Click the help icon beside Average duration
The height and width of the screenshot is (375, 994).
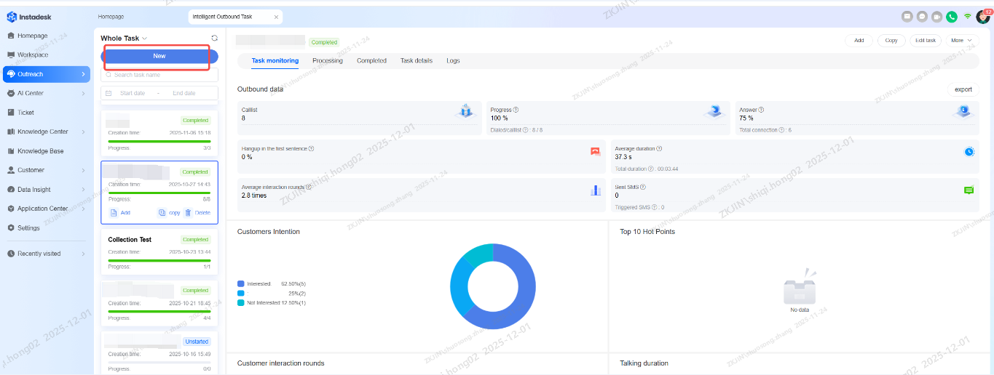point(659,148)
